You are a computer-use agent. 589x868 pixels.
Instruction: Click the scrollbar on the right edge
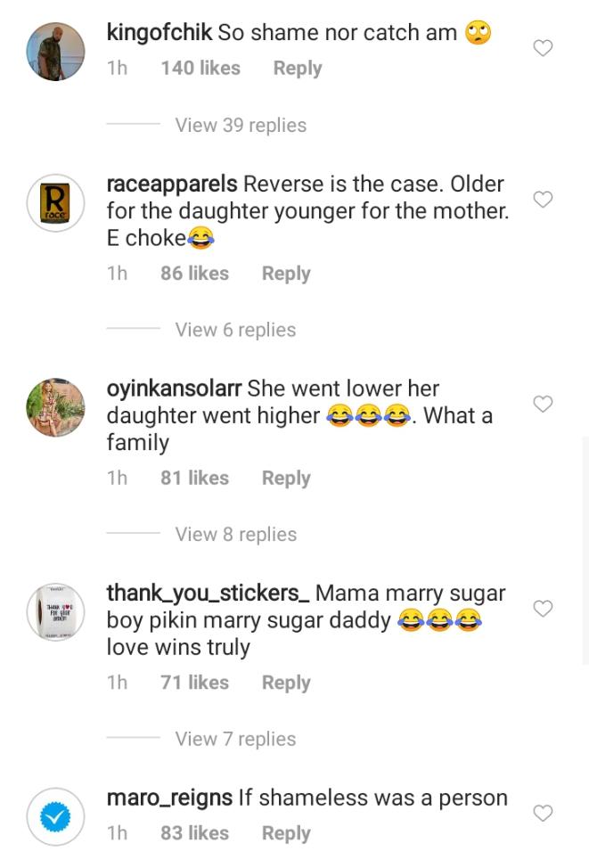[585, 551]
